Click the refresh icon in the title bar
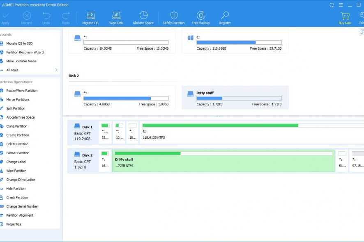The image size is (364, 242). click(332, 5)
